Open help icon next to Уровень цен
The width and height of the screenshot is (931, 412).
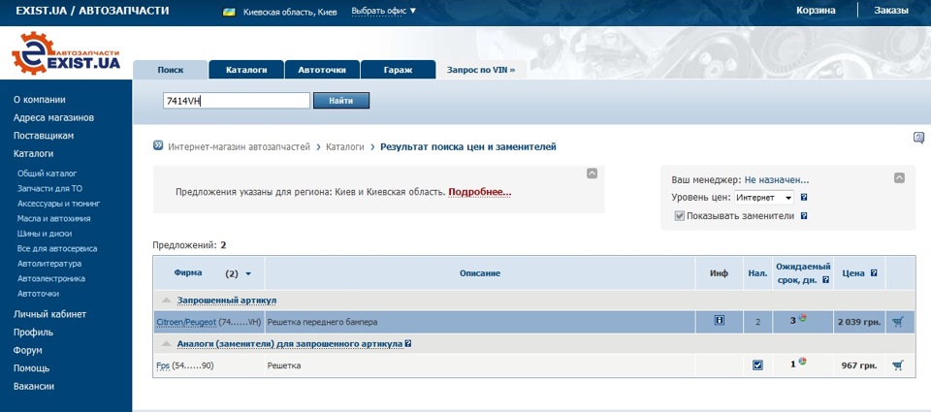point(804,198)
